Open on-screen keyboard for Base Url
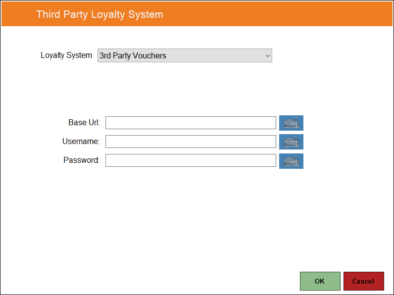Viewport: 394px width, 295px height. [x=291, y=123]
